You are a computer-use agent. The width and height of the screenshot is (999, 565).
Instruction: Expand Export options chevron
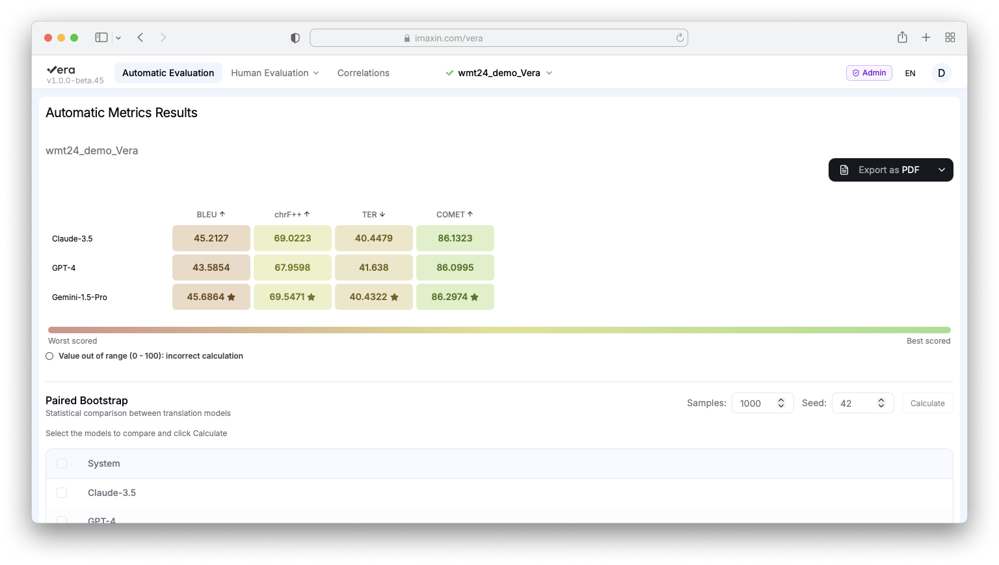(x=941, y=170)
